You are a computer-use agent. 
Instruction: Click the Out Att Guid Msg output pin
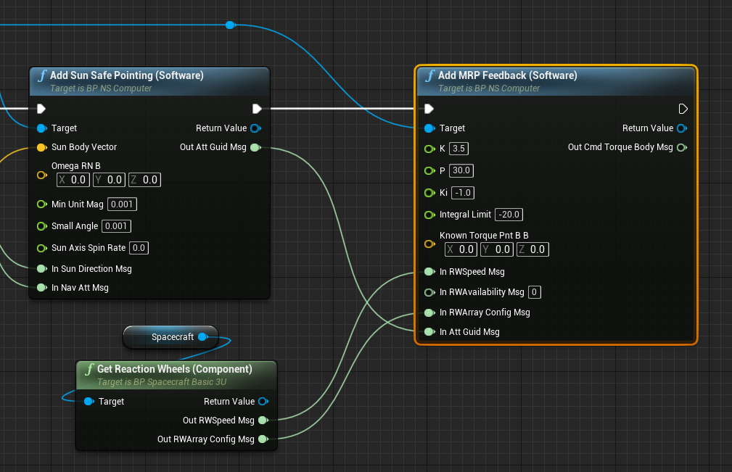tap(255, 147)
